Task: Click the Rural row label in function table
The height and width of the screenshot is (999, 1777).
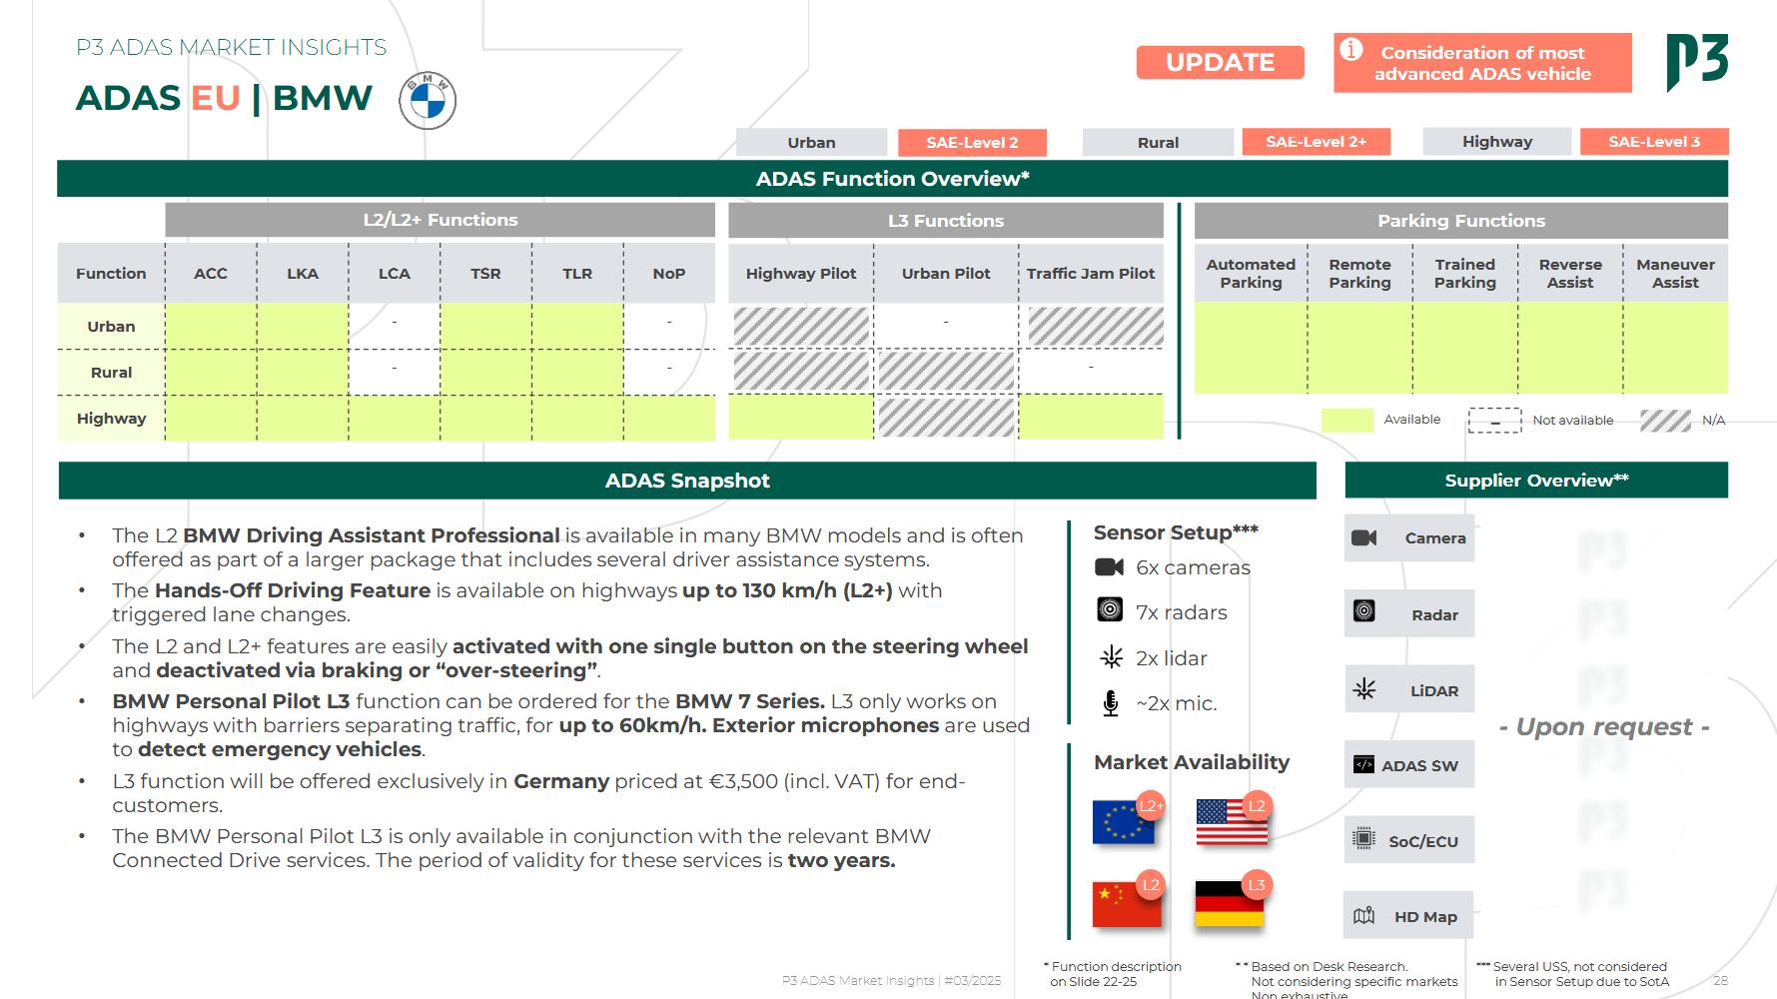Action: click(x=111, y=372)
